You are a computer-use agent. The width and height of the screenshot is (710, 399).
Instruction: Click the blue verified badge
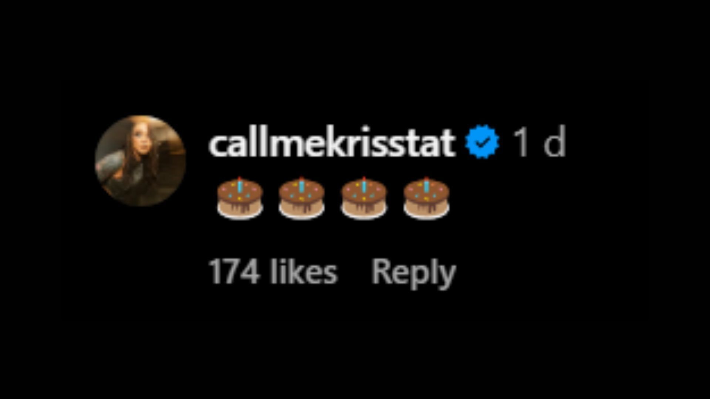click(x=482, y=142)
